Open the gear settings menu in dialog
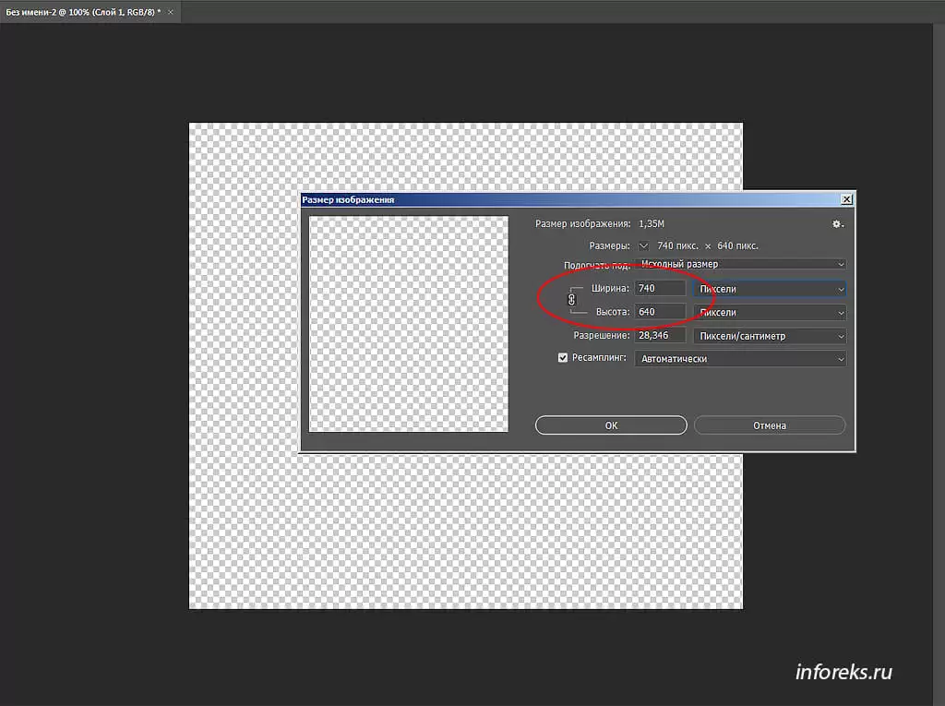Image resolution: width=945 pixels, height=706 pixels. click(x=837, y=224)
